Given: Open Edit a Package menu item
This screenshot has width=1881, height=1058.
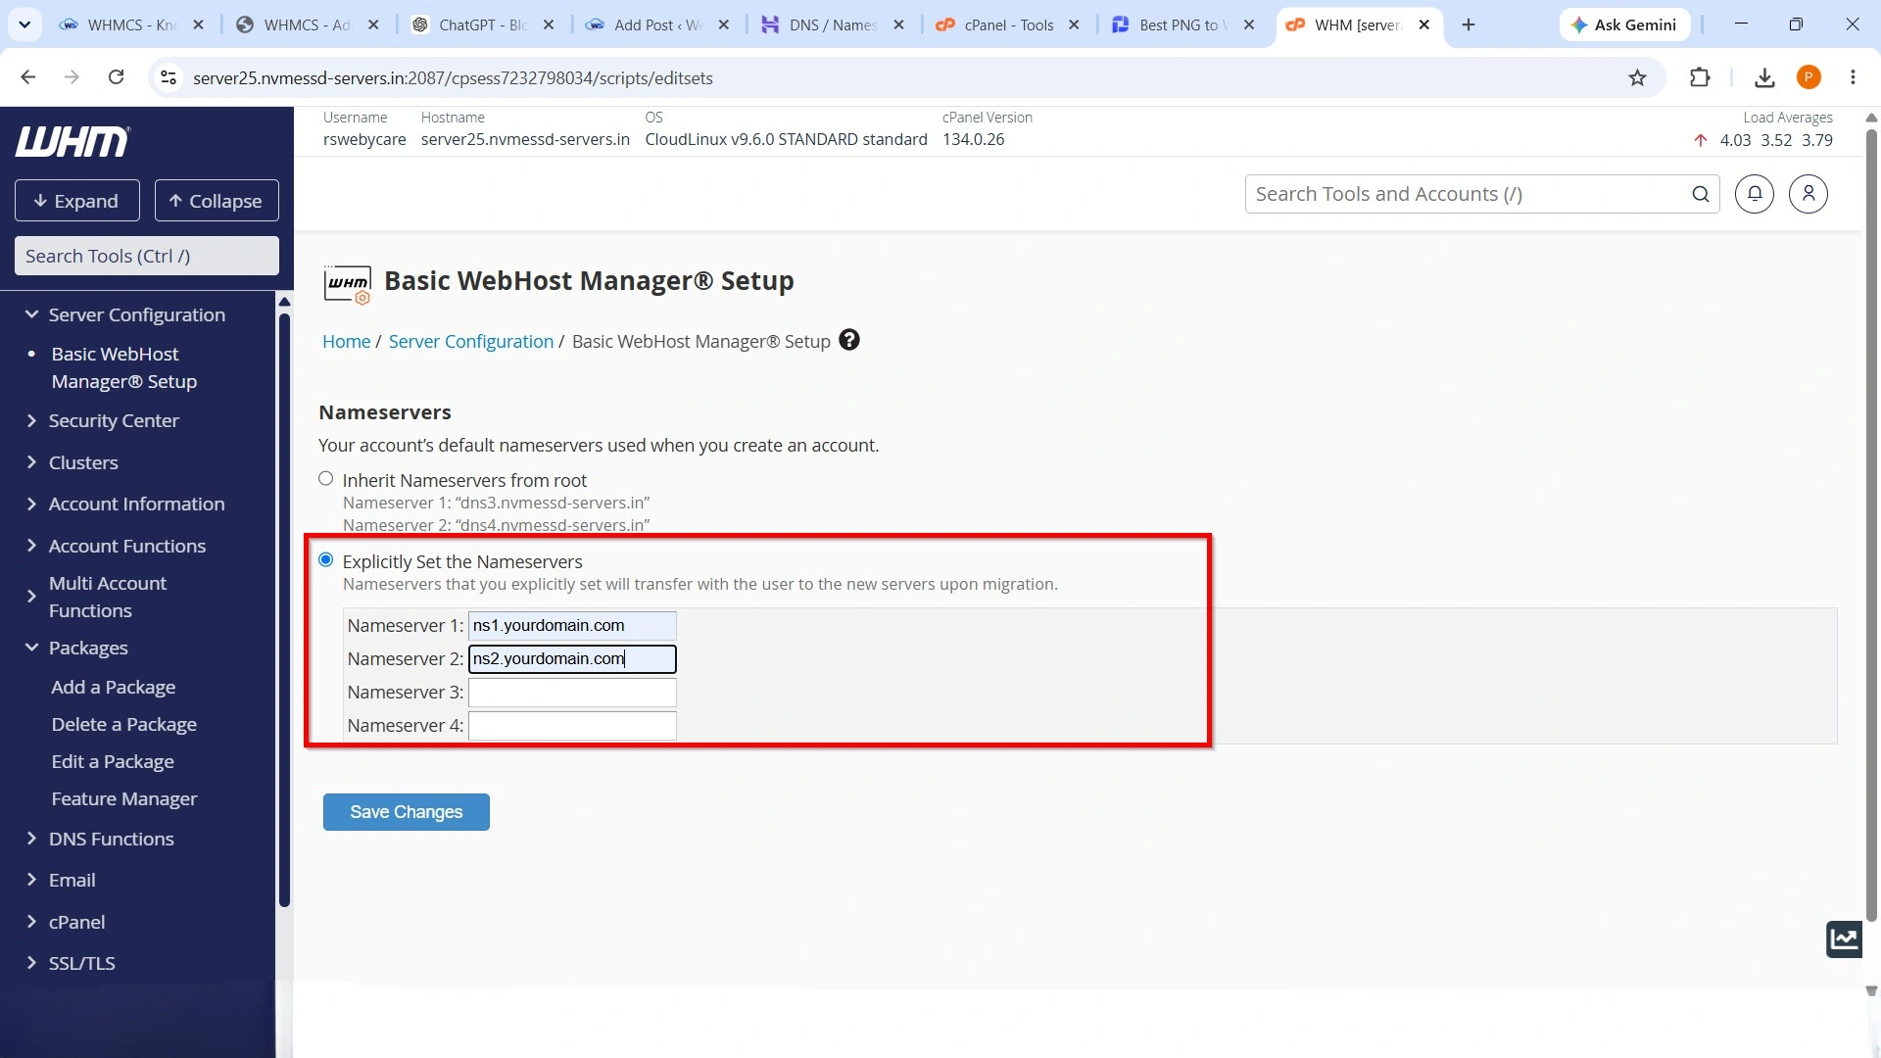Looking at the screenshot, I should pos(113,761).
